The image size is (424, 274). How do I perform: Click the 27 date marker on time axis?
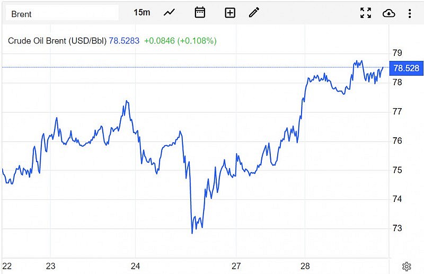236,266
